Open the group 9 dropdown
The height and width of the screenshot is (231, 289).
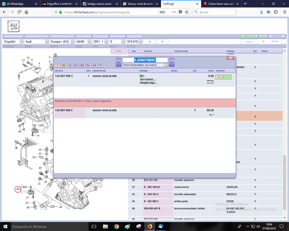point(117,42)
